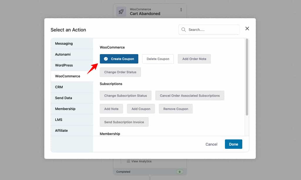The height and width of the screenshot is (180, 301).
Task: Open the Affiliate category
Action: [72, 130]
